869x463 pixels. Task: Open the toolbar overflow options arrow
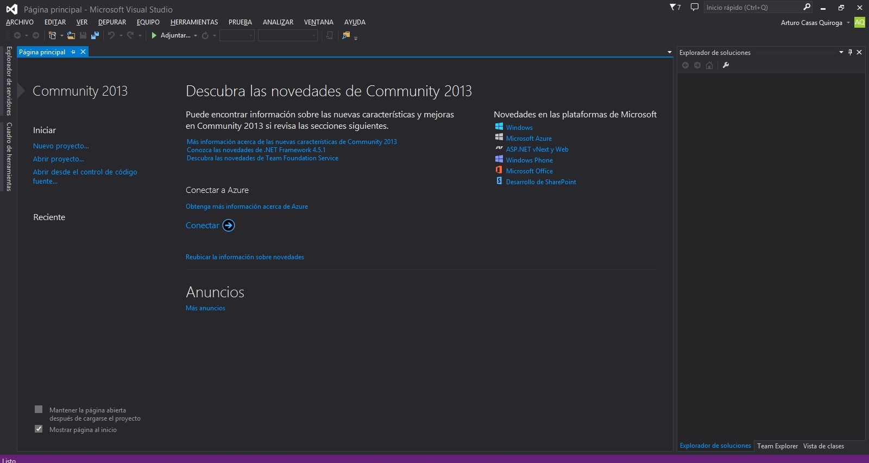pos(356,38)
